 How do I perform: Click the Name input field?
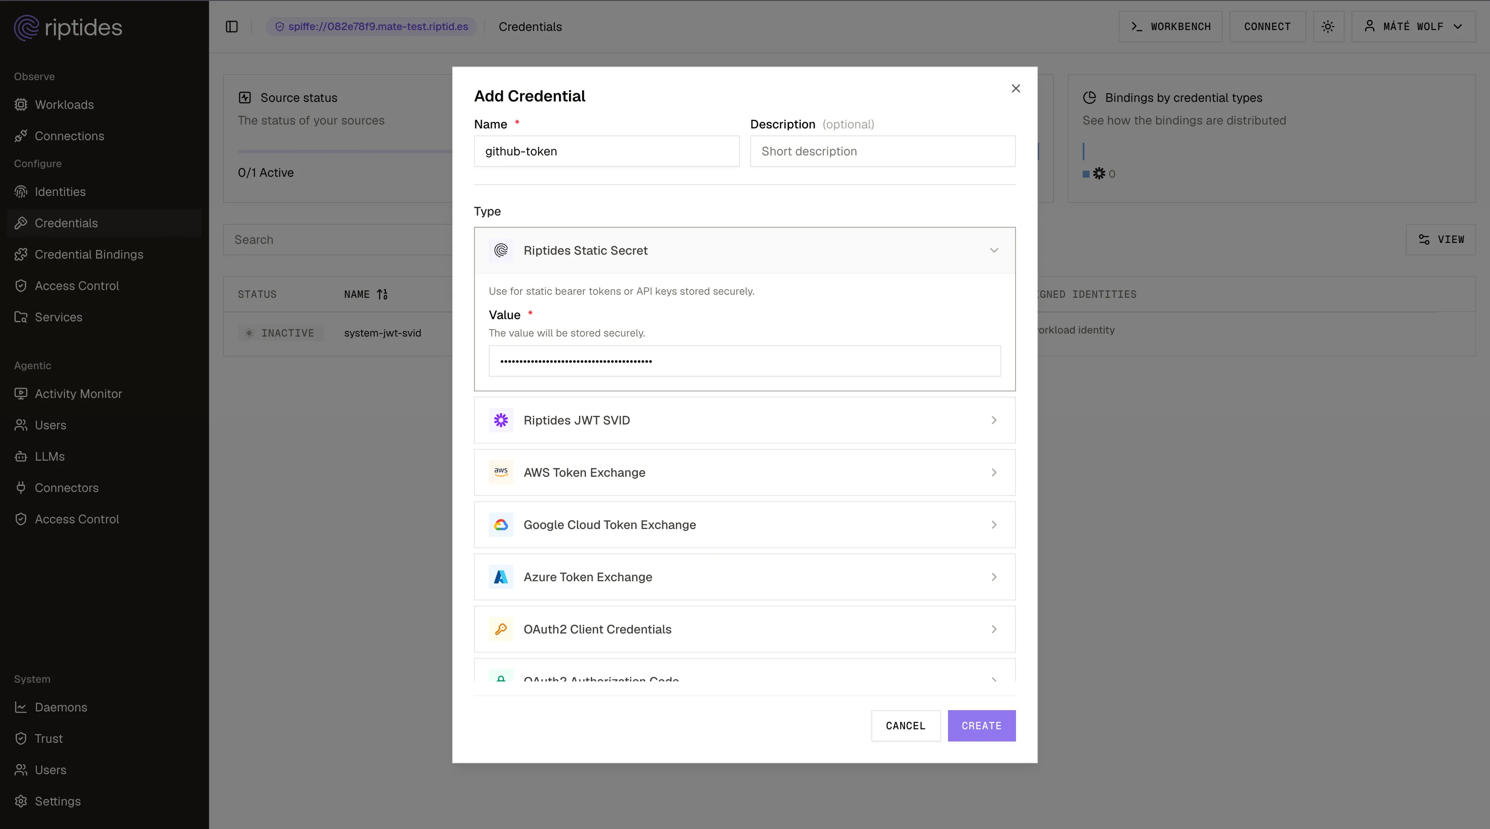click(606, 151)
